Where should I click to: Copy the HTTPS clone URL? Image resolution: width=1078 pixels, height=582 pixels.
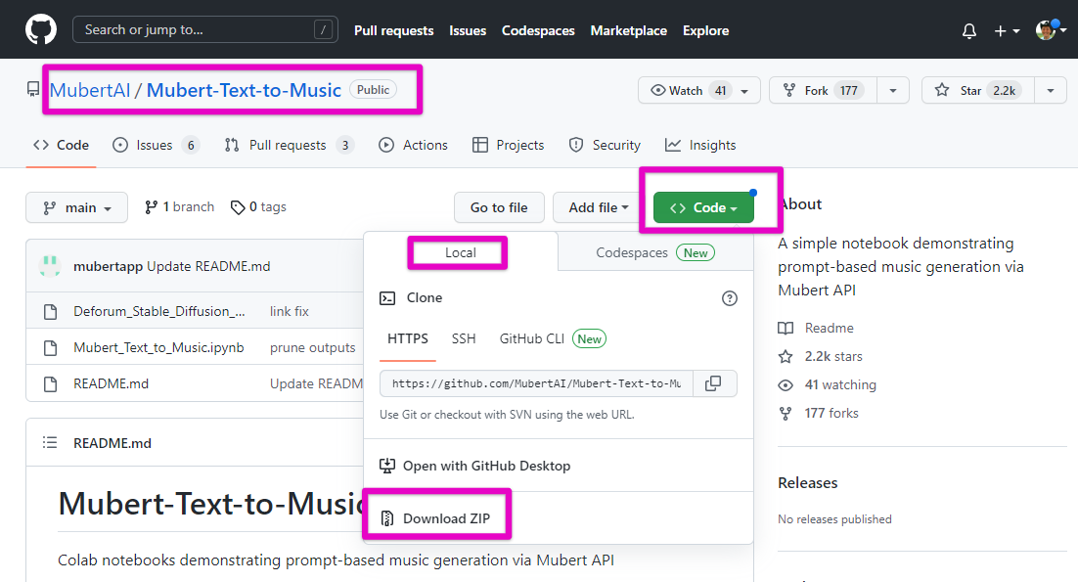click(714, 383)
